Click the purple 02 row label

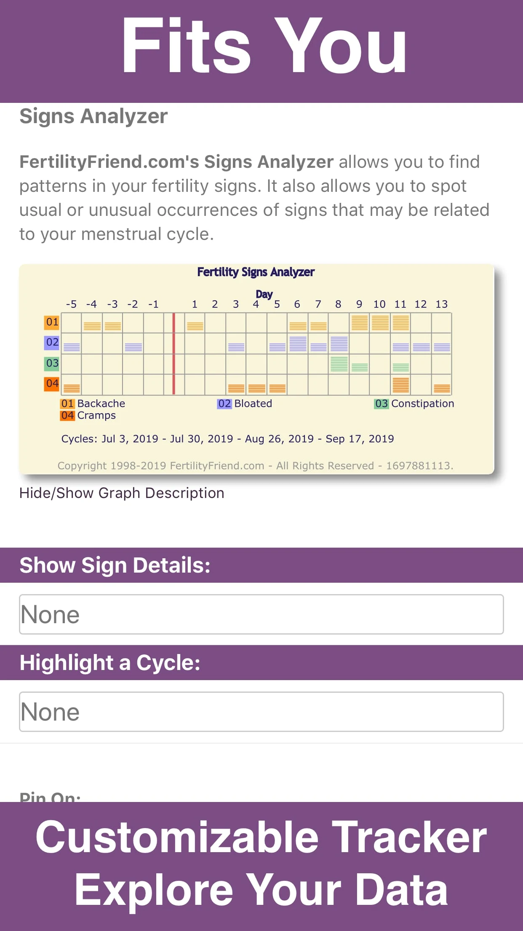tap(52, 342)
